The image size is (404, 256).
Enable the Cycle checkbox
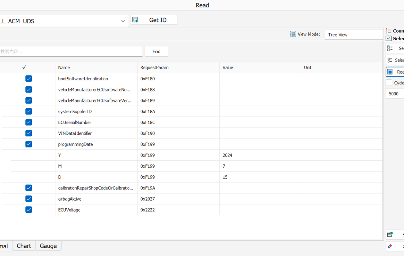coord(389,83)
